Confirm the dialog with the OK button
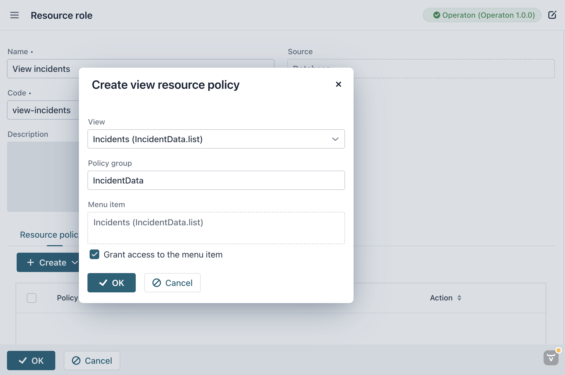This screenshot has width=565, height=375. point(112,283)
